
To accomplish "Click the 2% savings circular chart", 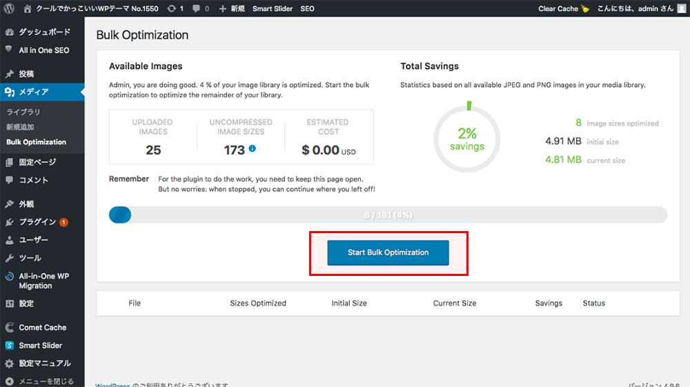I will tap(467, 139).
